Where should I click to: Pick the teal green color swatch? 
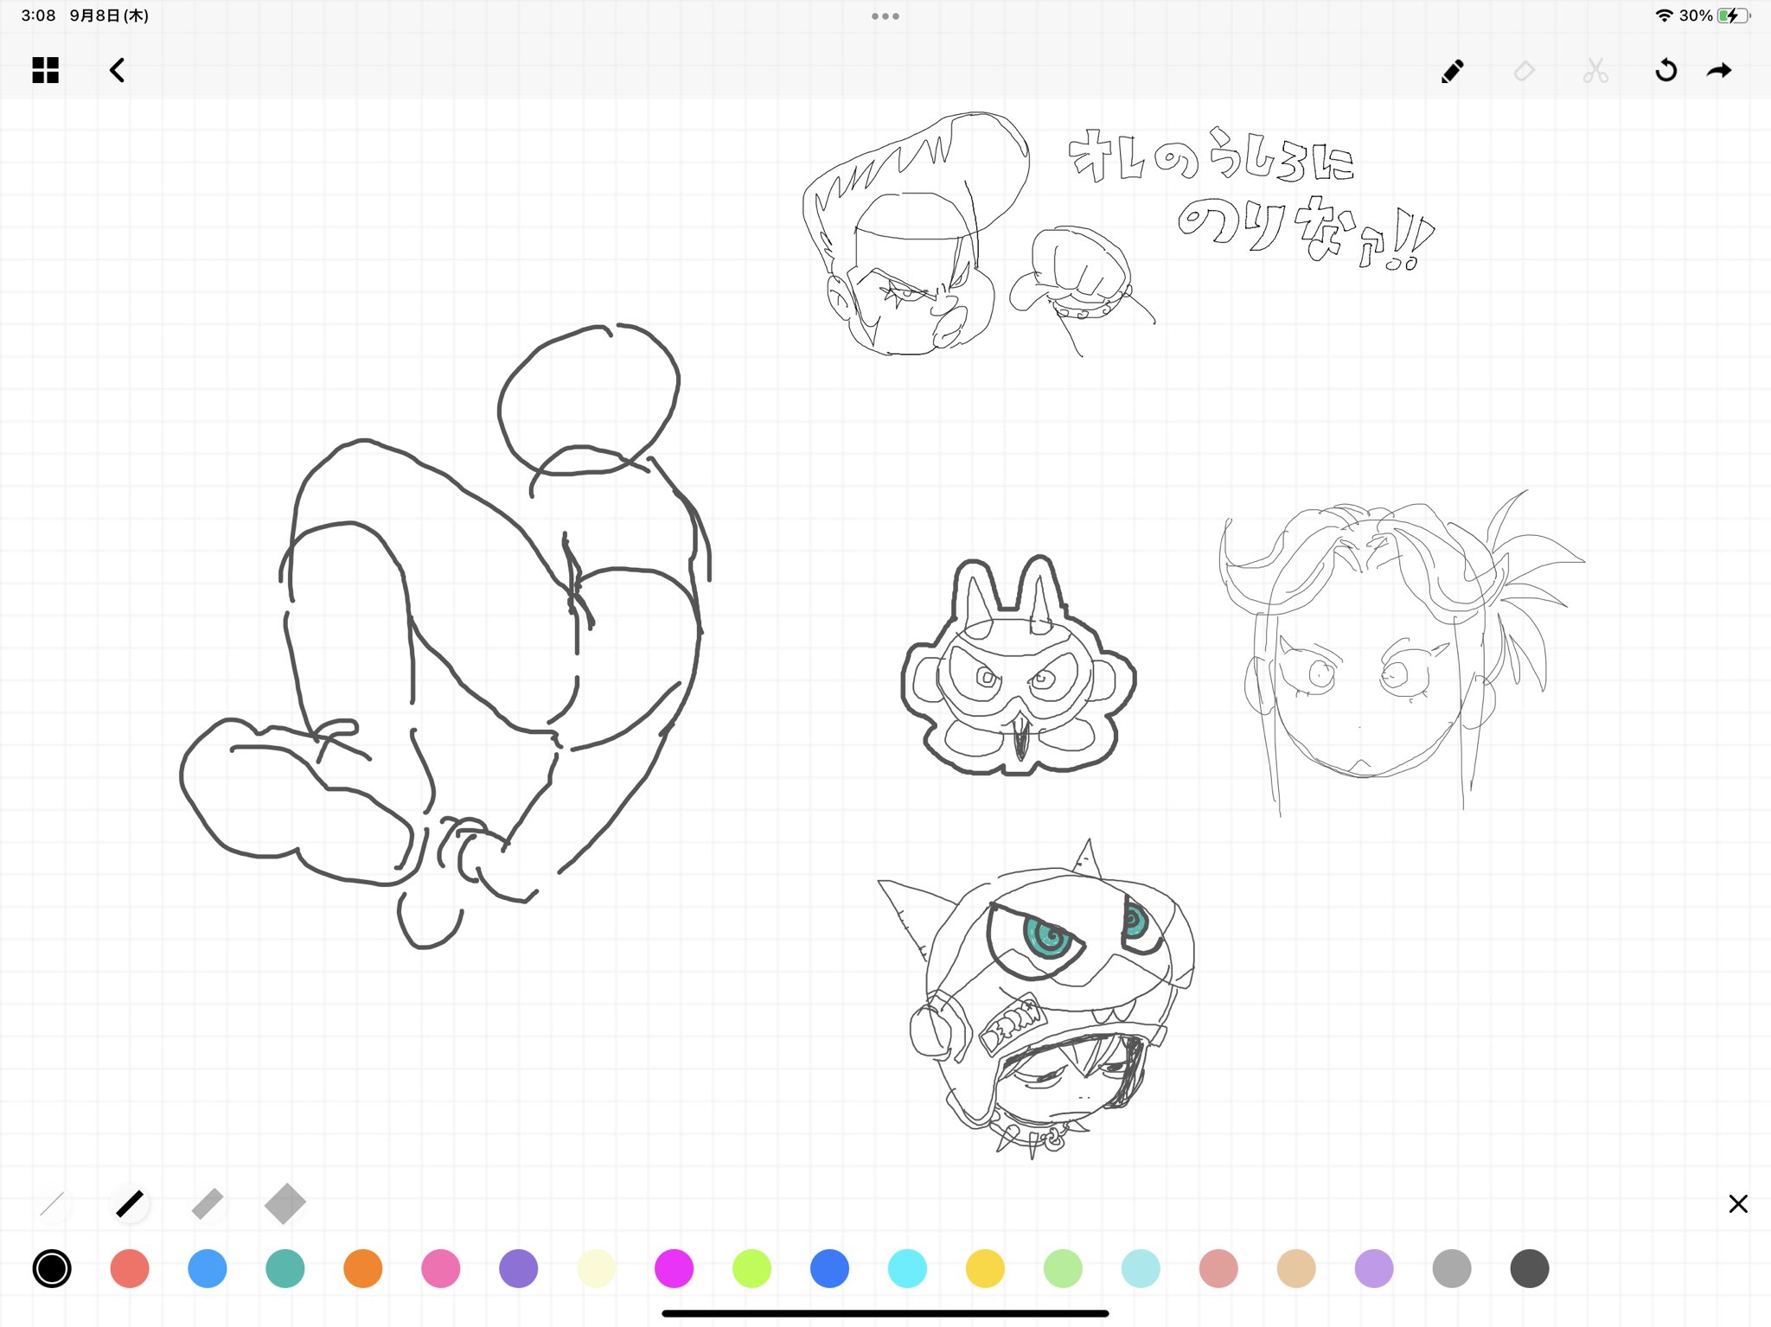pos(285,1268)
